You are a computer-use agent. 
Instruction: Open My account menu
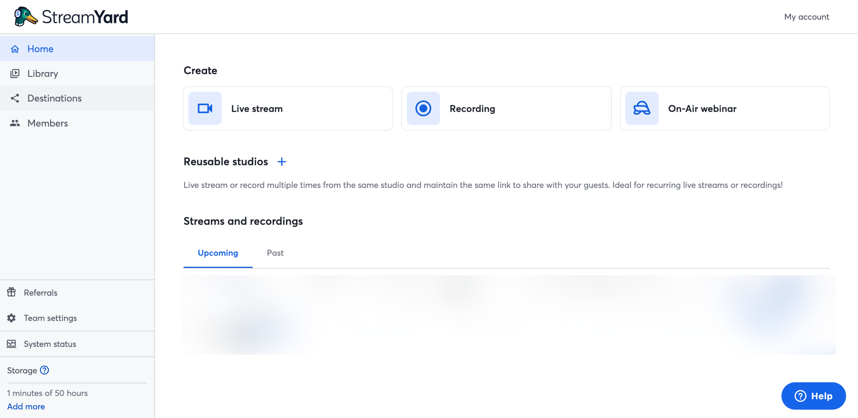coord(806,16)
